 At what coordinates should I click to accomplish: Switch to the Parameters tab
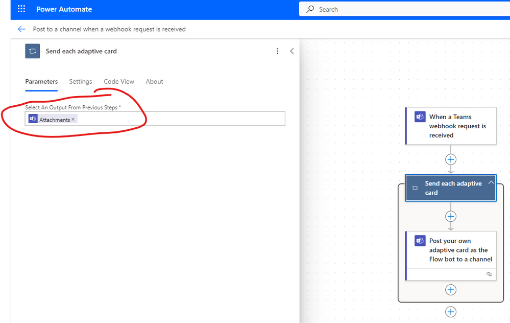pos(42,82)
